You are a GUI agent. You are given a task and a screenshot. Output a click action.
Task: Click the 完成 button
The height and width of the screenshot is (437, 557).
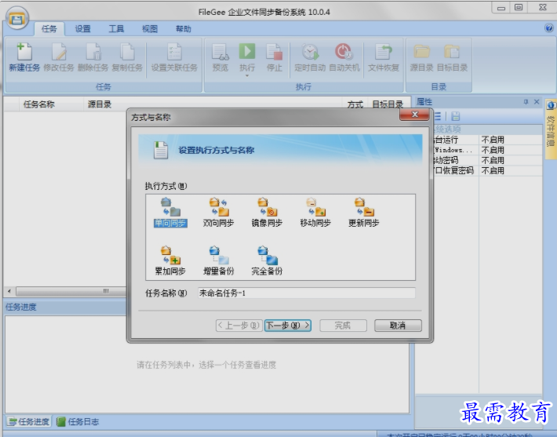tap(343, 326)
